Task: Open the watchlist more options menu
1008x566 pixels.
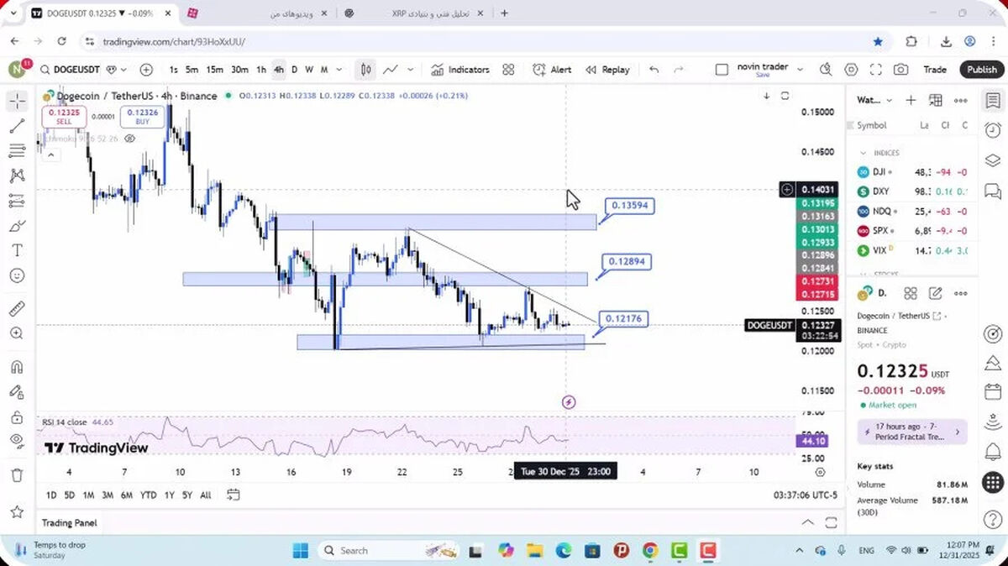Action: 961,100
